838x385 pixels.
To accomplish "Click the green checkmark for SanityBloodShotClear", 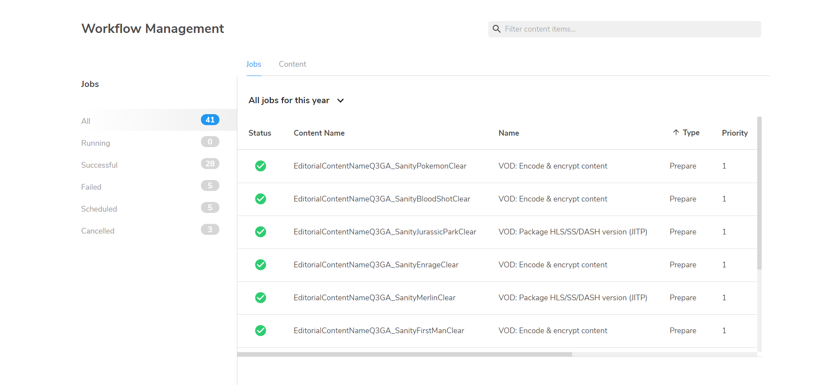I will tap(261, 199).
